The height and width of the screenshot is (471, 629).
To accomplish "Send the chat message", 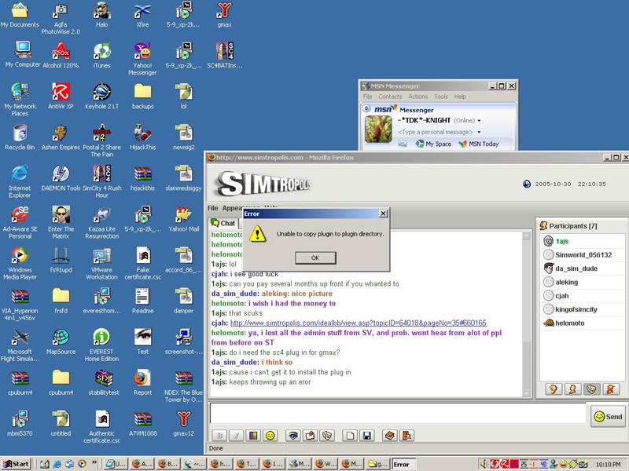I will [x=608, y=417].
